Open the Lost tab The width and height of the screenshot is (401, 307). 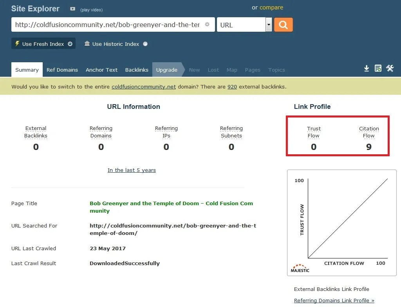(x=213, y=70)
